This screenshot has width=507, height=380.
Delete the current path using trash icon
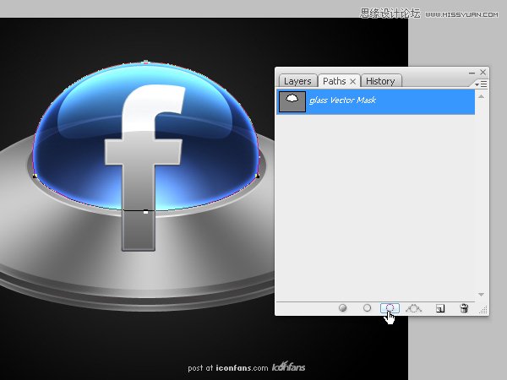click(x=463, y=308)
